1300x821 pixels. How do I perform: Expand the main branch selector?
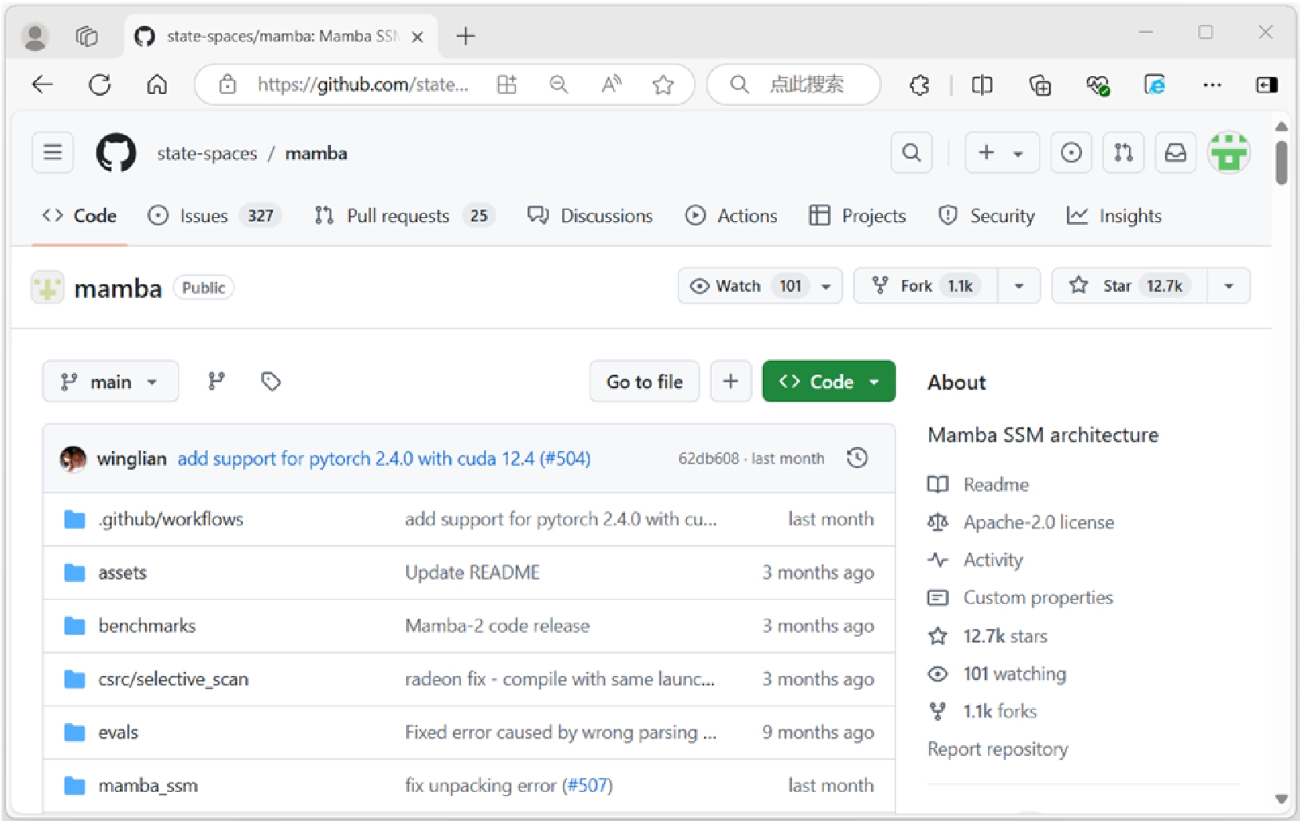pos(111,381)
